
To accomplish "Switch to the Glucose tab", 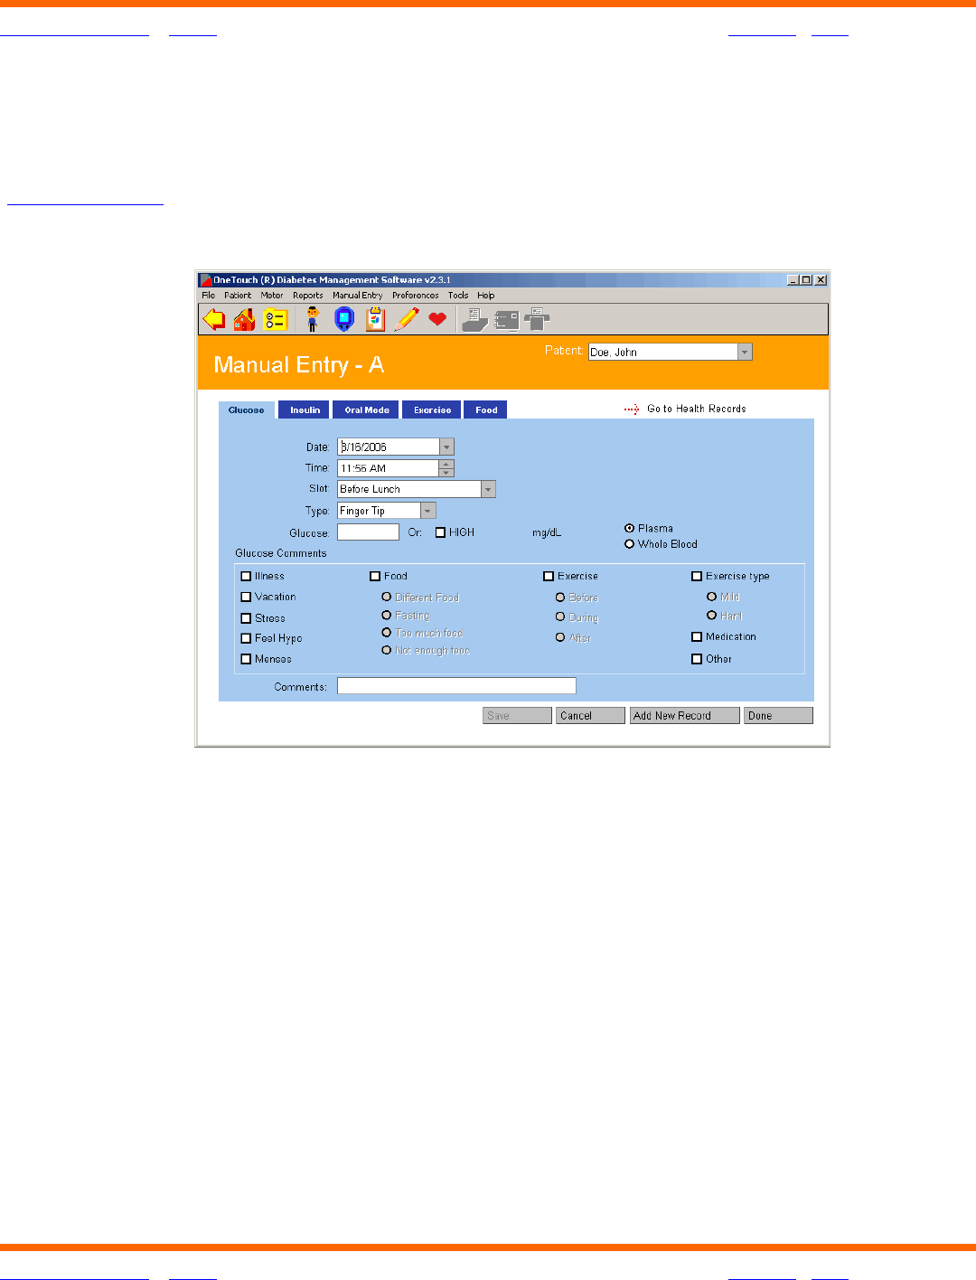I will (247, 409).
